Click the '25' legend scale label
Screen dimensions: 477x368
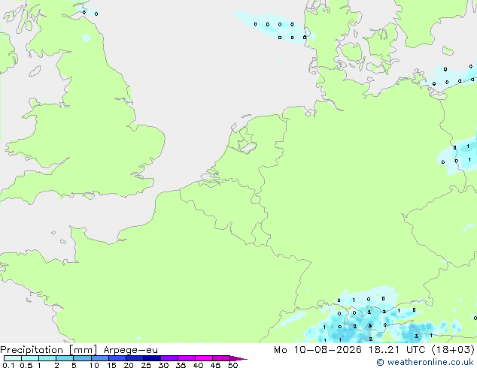pyautogui.click(x=146, y=365)
